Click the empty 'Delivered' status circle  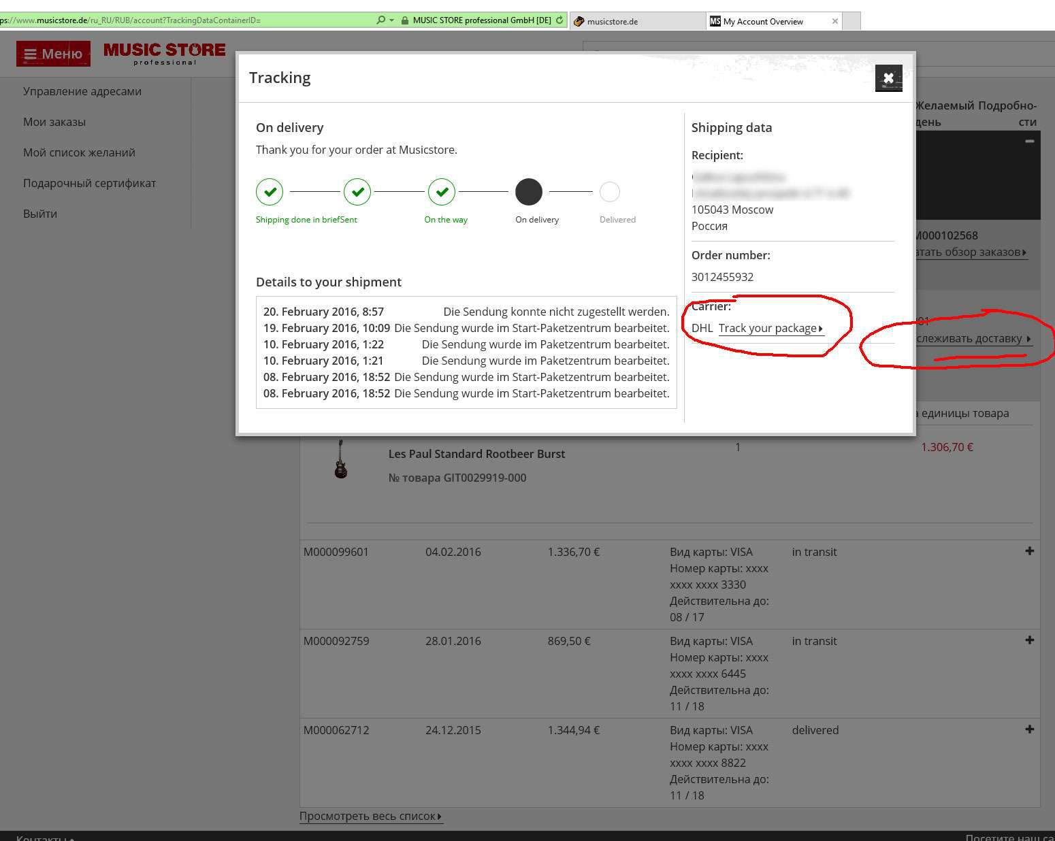tap(610, 192)
